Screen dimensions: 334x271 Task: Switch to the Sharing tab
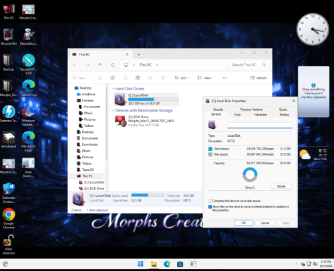tap(285, 115)
